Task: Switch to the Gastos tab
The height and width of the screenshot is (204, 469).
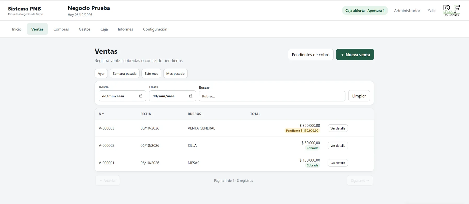Action: coord(85,29)
